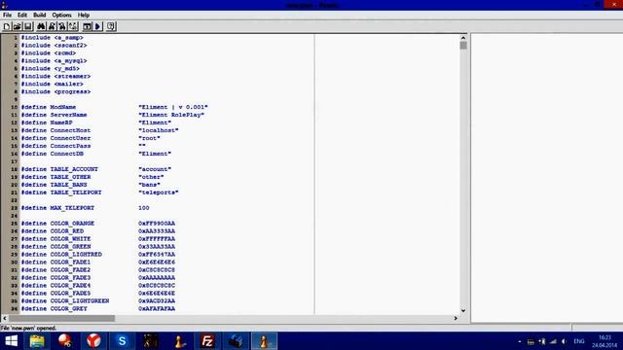Open the Windows Start button

click(x=12, y=341)
